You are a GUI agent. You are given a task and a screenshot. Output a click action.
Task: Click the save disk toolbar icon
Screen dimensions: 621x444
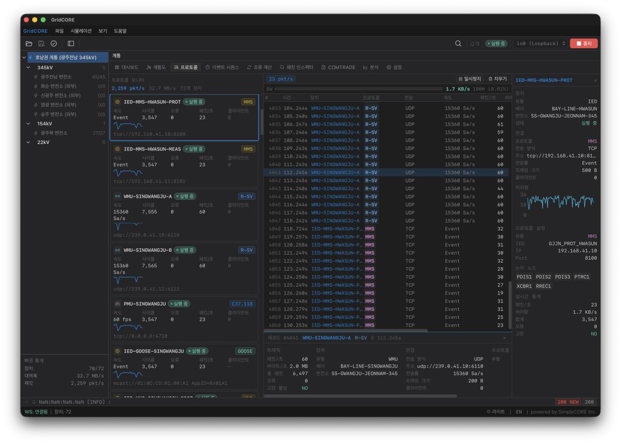click(x=41, y=44)
